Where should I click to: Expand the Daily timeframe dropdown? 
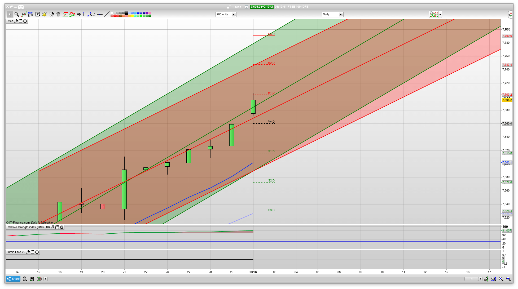(x=340, y=15)
